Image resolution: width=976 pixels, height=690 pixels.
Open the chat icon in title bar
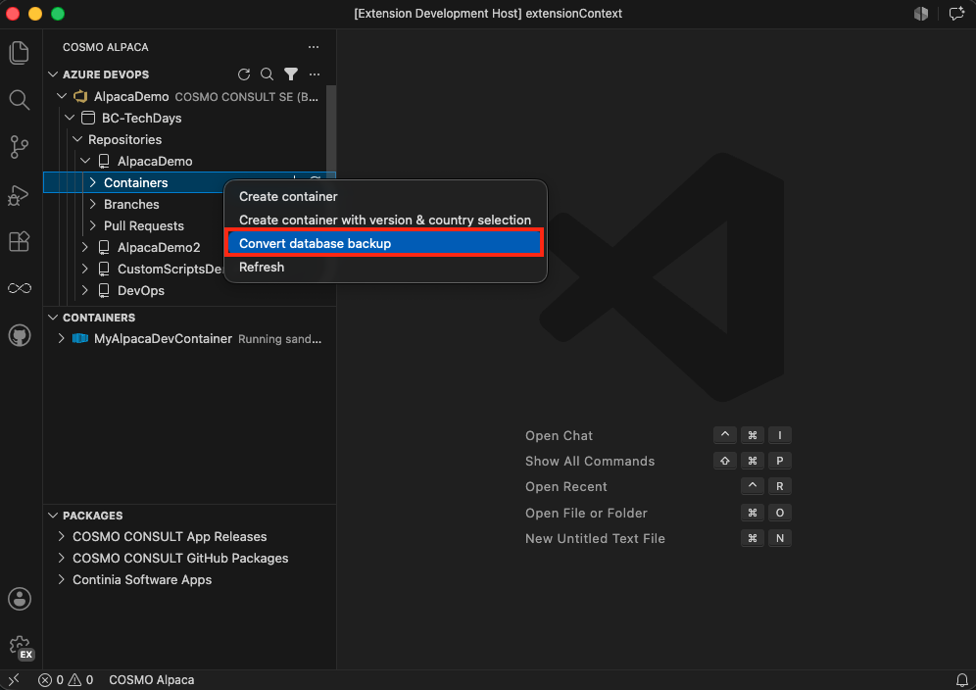956,14
